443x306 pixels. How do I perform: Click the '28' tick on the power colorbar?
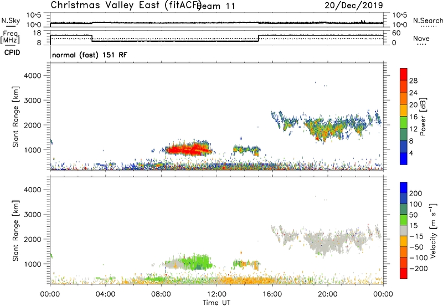coord(413,81)
